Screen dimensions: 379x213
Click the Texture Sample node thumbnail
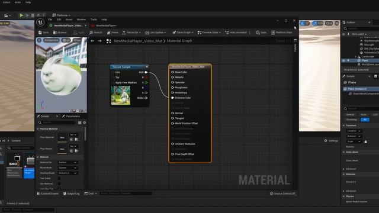[121, 96]
